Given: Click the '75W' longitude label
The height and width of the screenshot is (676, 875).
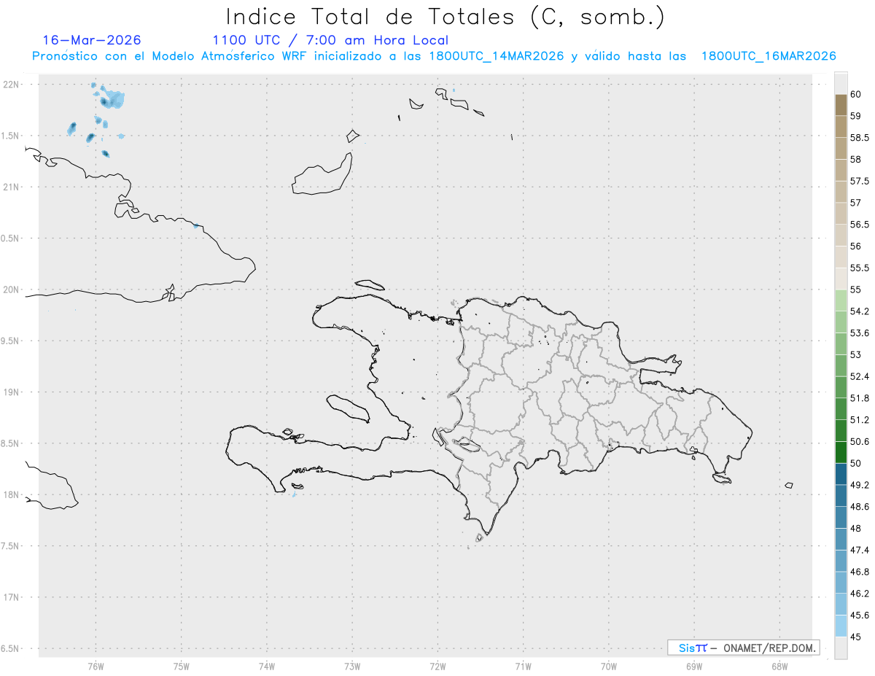Looking at the screenshot, I should [182, 667].
